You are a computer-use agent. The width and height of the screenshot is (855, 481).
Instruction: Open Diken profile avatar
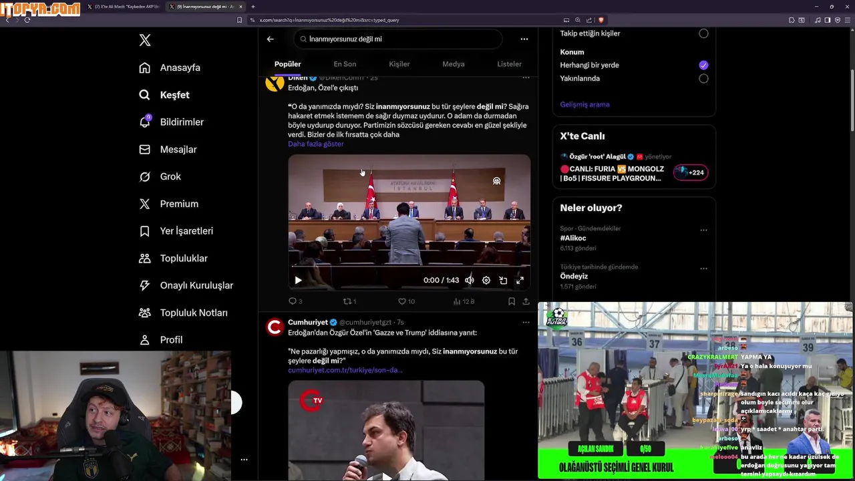pyautogui.click(x=275, y=83)
